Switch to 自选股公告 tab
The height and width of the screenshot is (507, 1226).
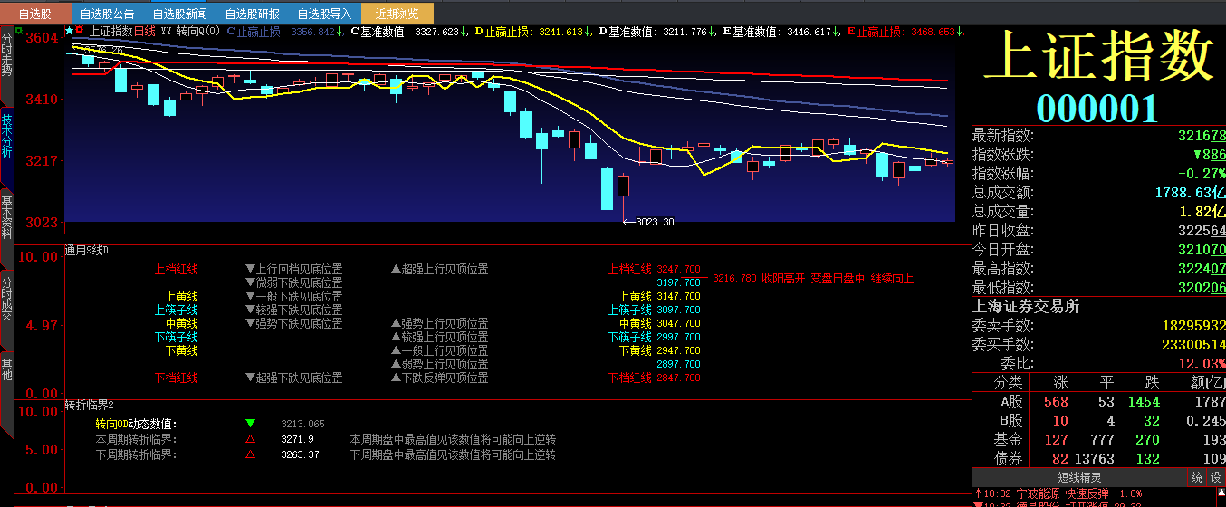click(x=107, y=14)
